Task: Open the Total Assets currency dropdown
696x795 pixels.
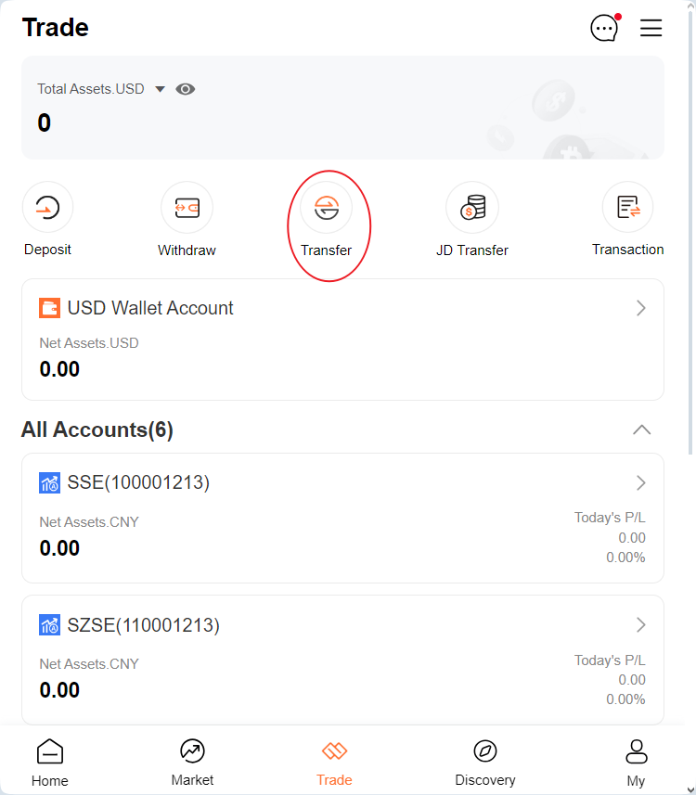Action: 160,89
